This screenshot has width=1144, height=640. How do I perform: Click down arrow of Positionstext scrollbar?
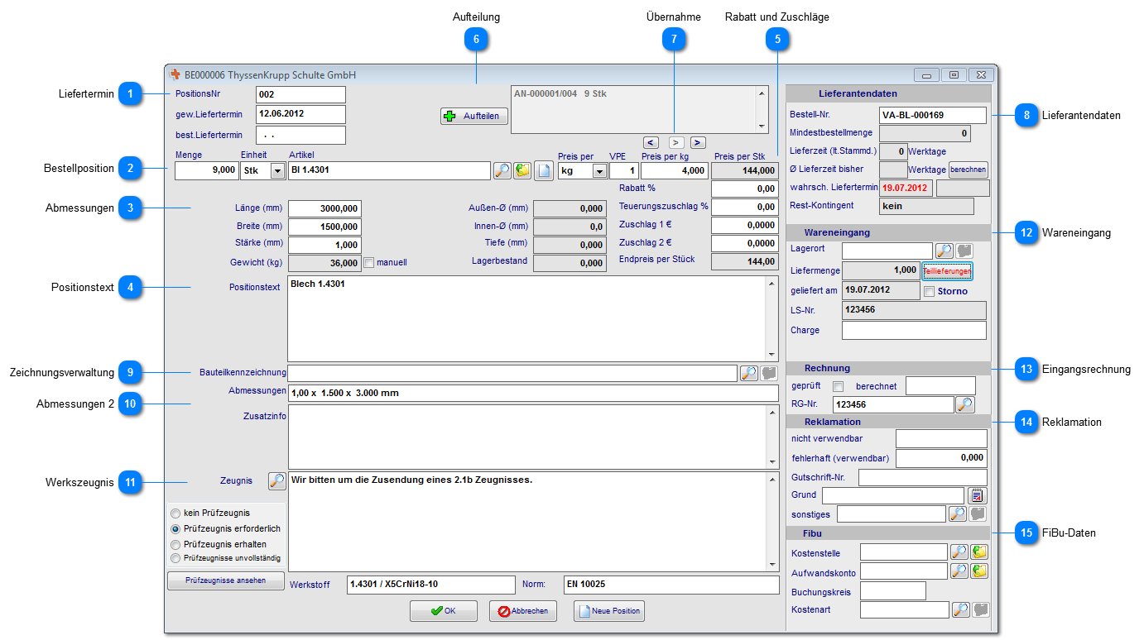click(772, 354)
